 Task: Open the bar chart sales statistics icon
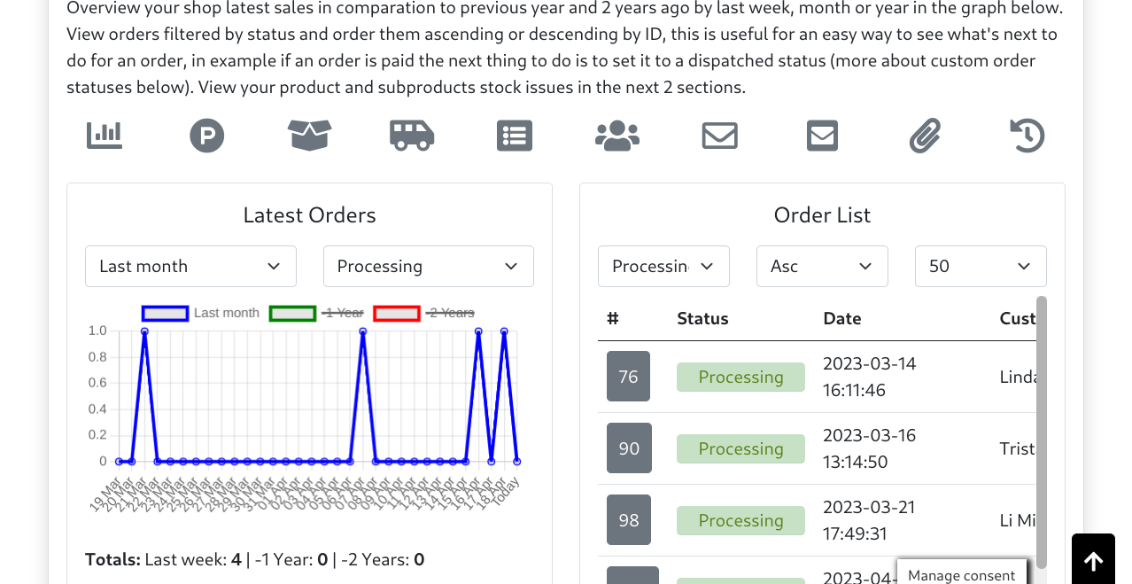105,136
